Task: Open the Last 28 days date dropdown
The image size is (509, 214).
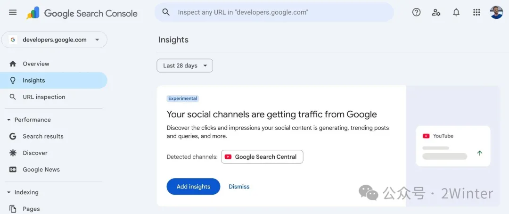Action: tap(185, 66)
